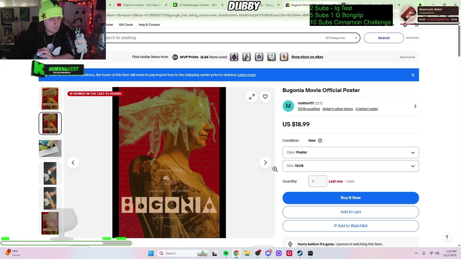Screen dimensions: 461x259
Task: Go to next poster image with right arrow
Action: point(265,163)
